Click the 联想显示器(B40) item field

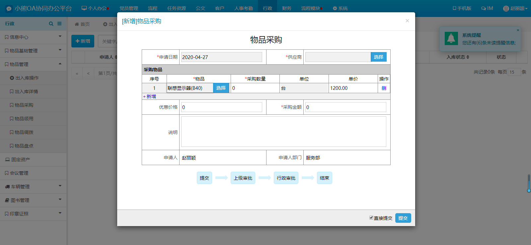(x=190, y=88)
